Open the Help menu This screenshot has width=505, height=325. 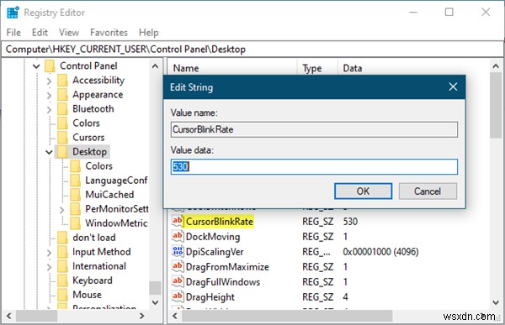[149, 33]
